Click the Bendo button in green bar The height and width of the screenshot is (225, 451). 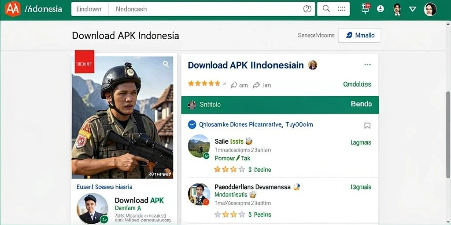[361, 104]
